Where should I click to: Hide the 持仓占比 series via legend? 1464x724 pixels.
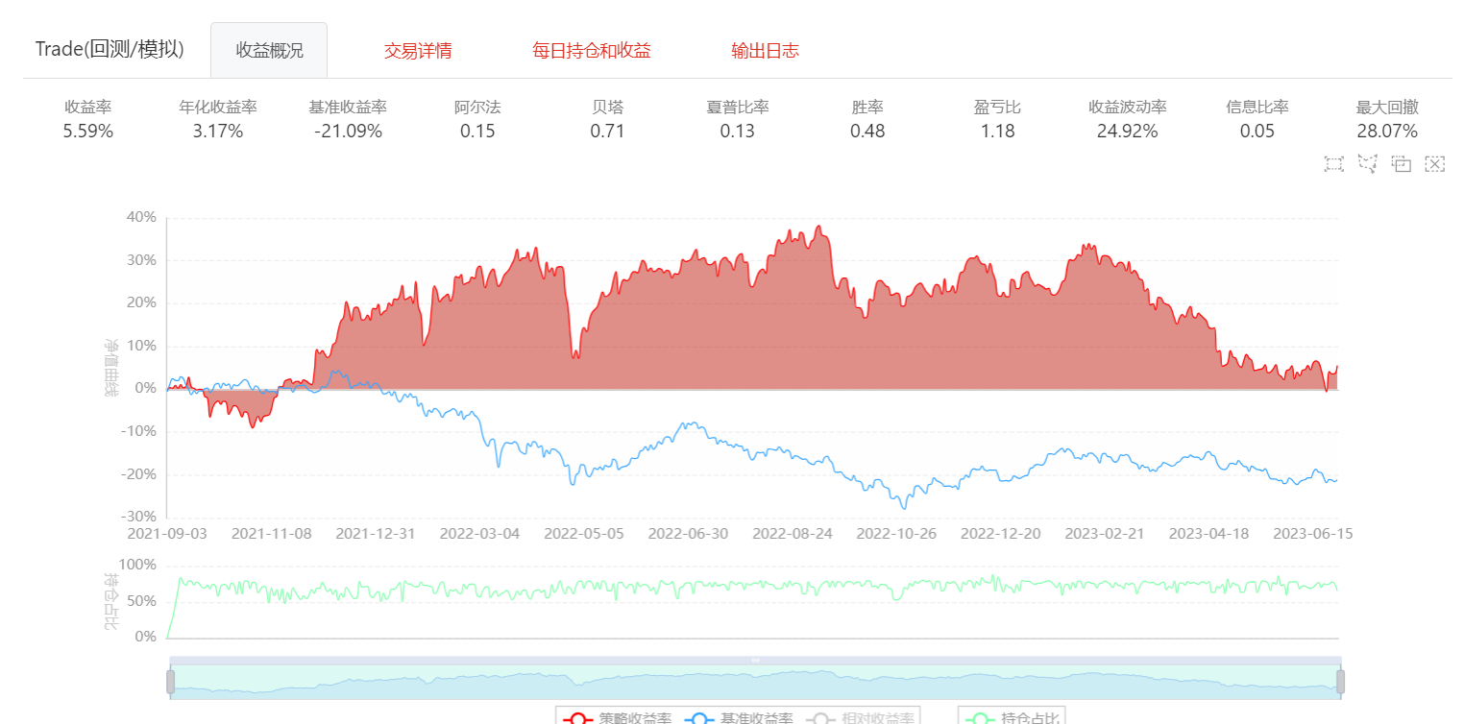pos(1011,717)
